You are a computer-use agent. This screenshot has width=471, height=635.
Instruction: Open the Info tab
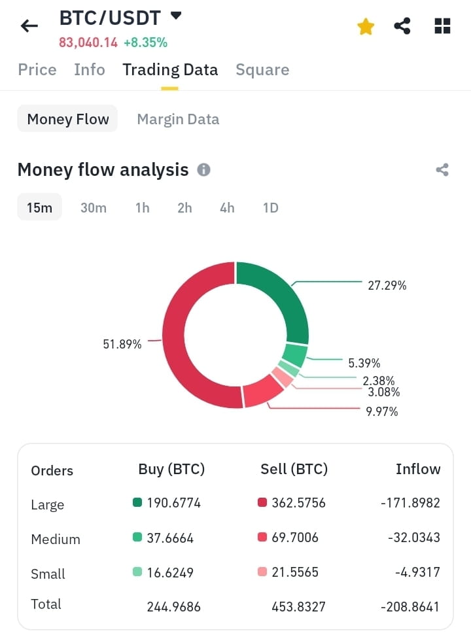click(x=90, y=70)
